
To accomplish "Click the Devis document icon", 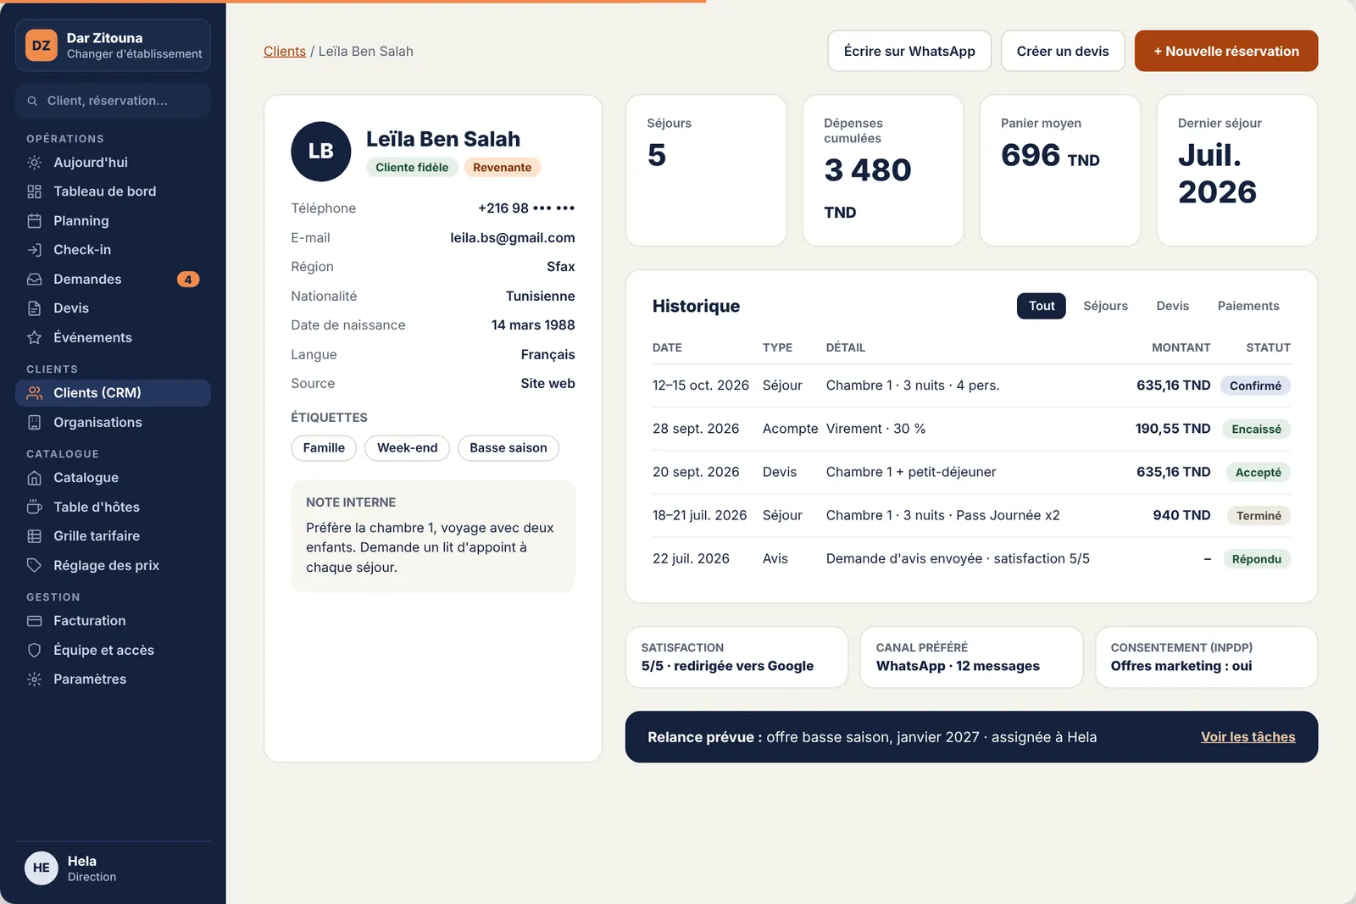I will (x=34, y=308).
